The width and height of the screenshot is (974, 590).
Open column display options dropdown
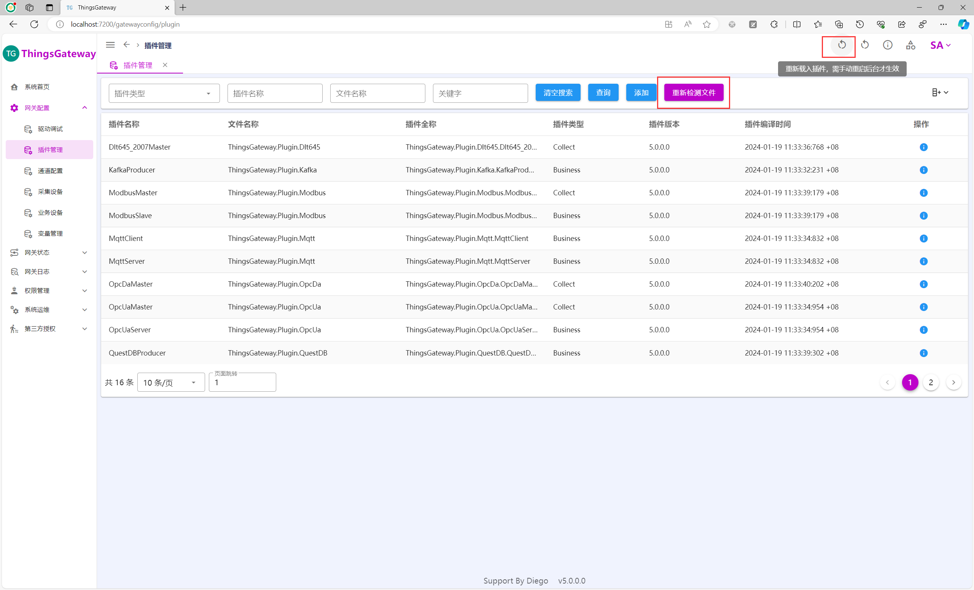(940, 92)
